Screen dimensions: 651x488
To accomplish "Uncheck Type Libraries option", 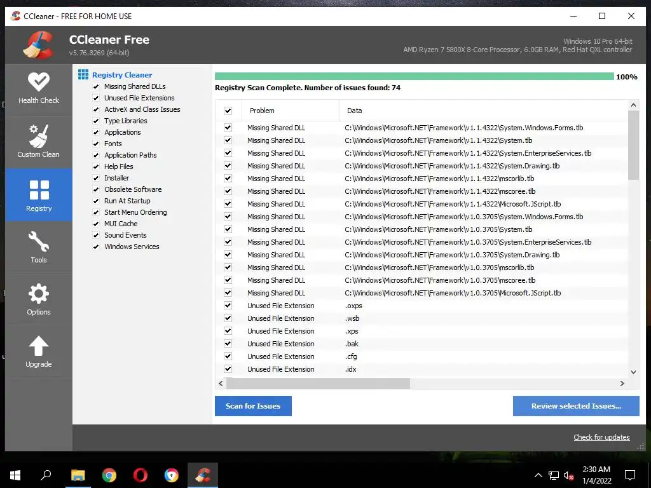I will click(96, 121).
